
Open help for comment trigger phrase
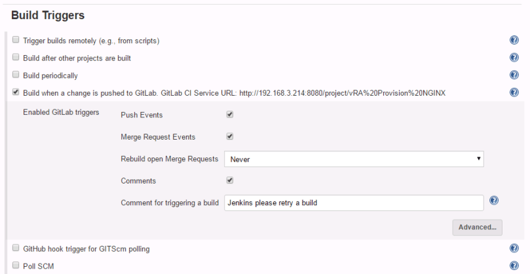click(495, 201)
